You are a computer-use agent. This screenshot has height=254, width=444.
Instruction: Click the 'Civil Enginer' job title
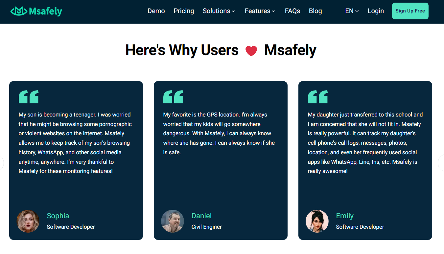(x=206, y=227)
